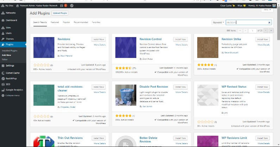This screenshot has width=280, height=147.
Task: Click the SEO sidebar icon
Action: pos(3,84)
